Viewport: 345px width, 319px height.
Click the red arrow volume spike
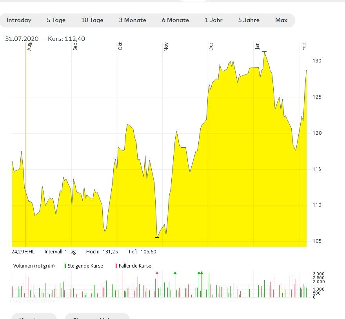157,272
